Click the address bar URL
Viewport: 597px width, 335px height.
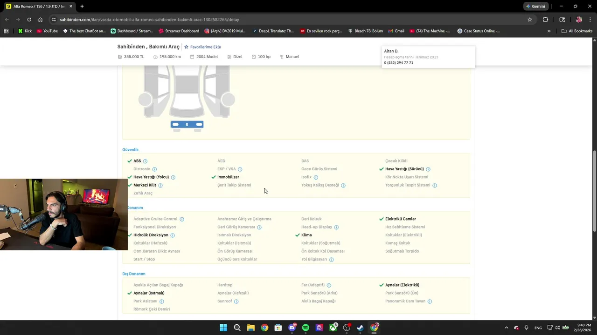[x=149, y=20]
